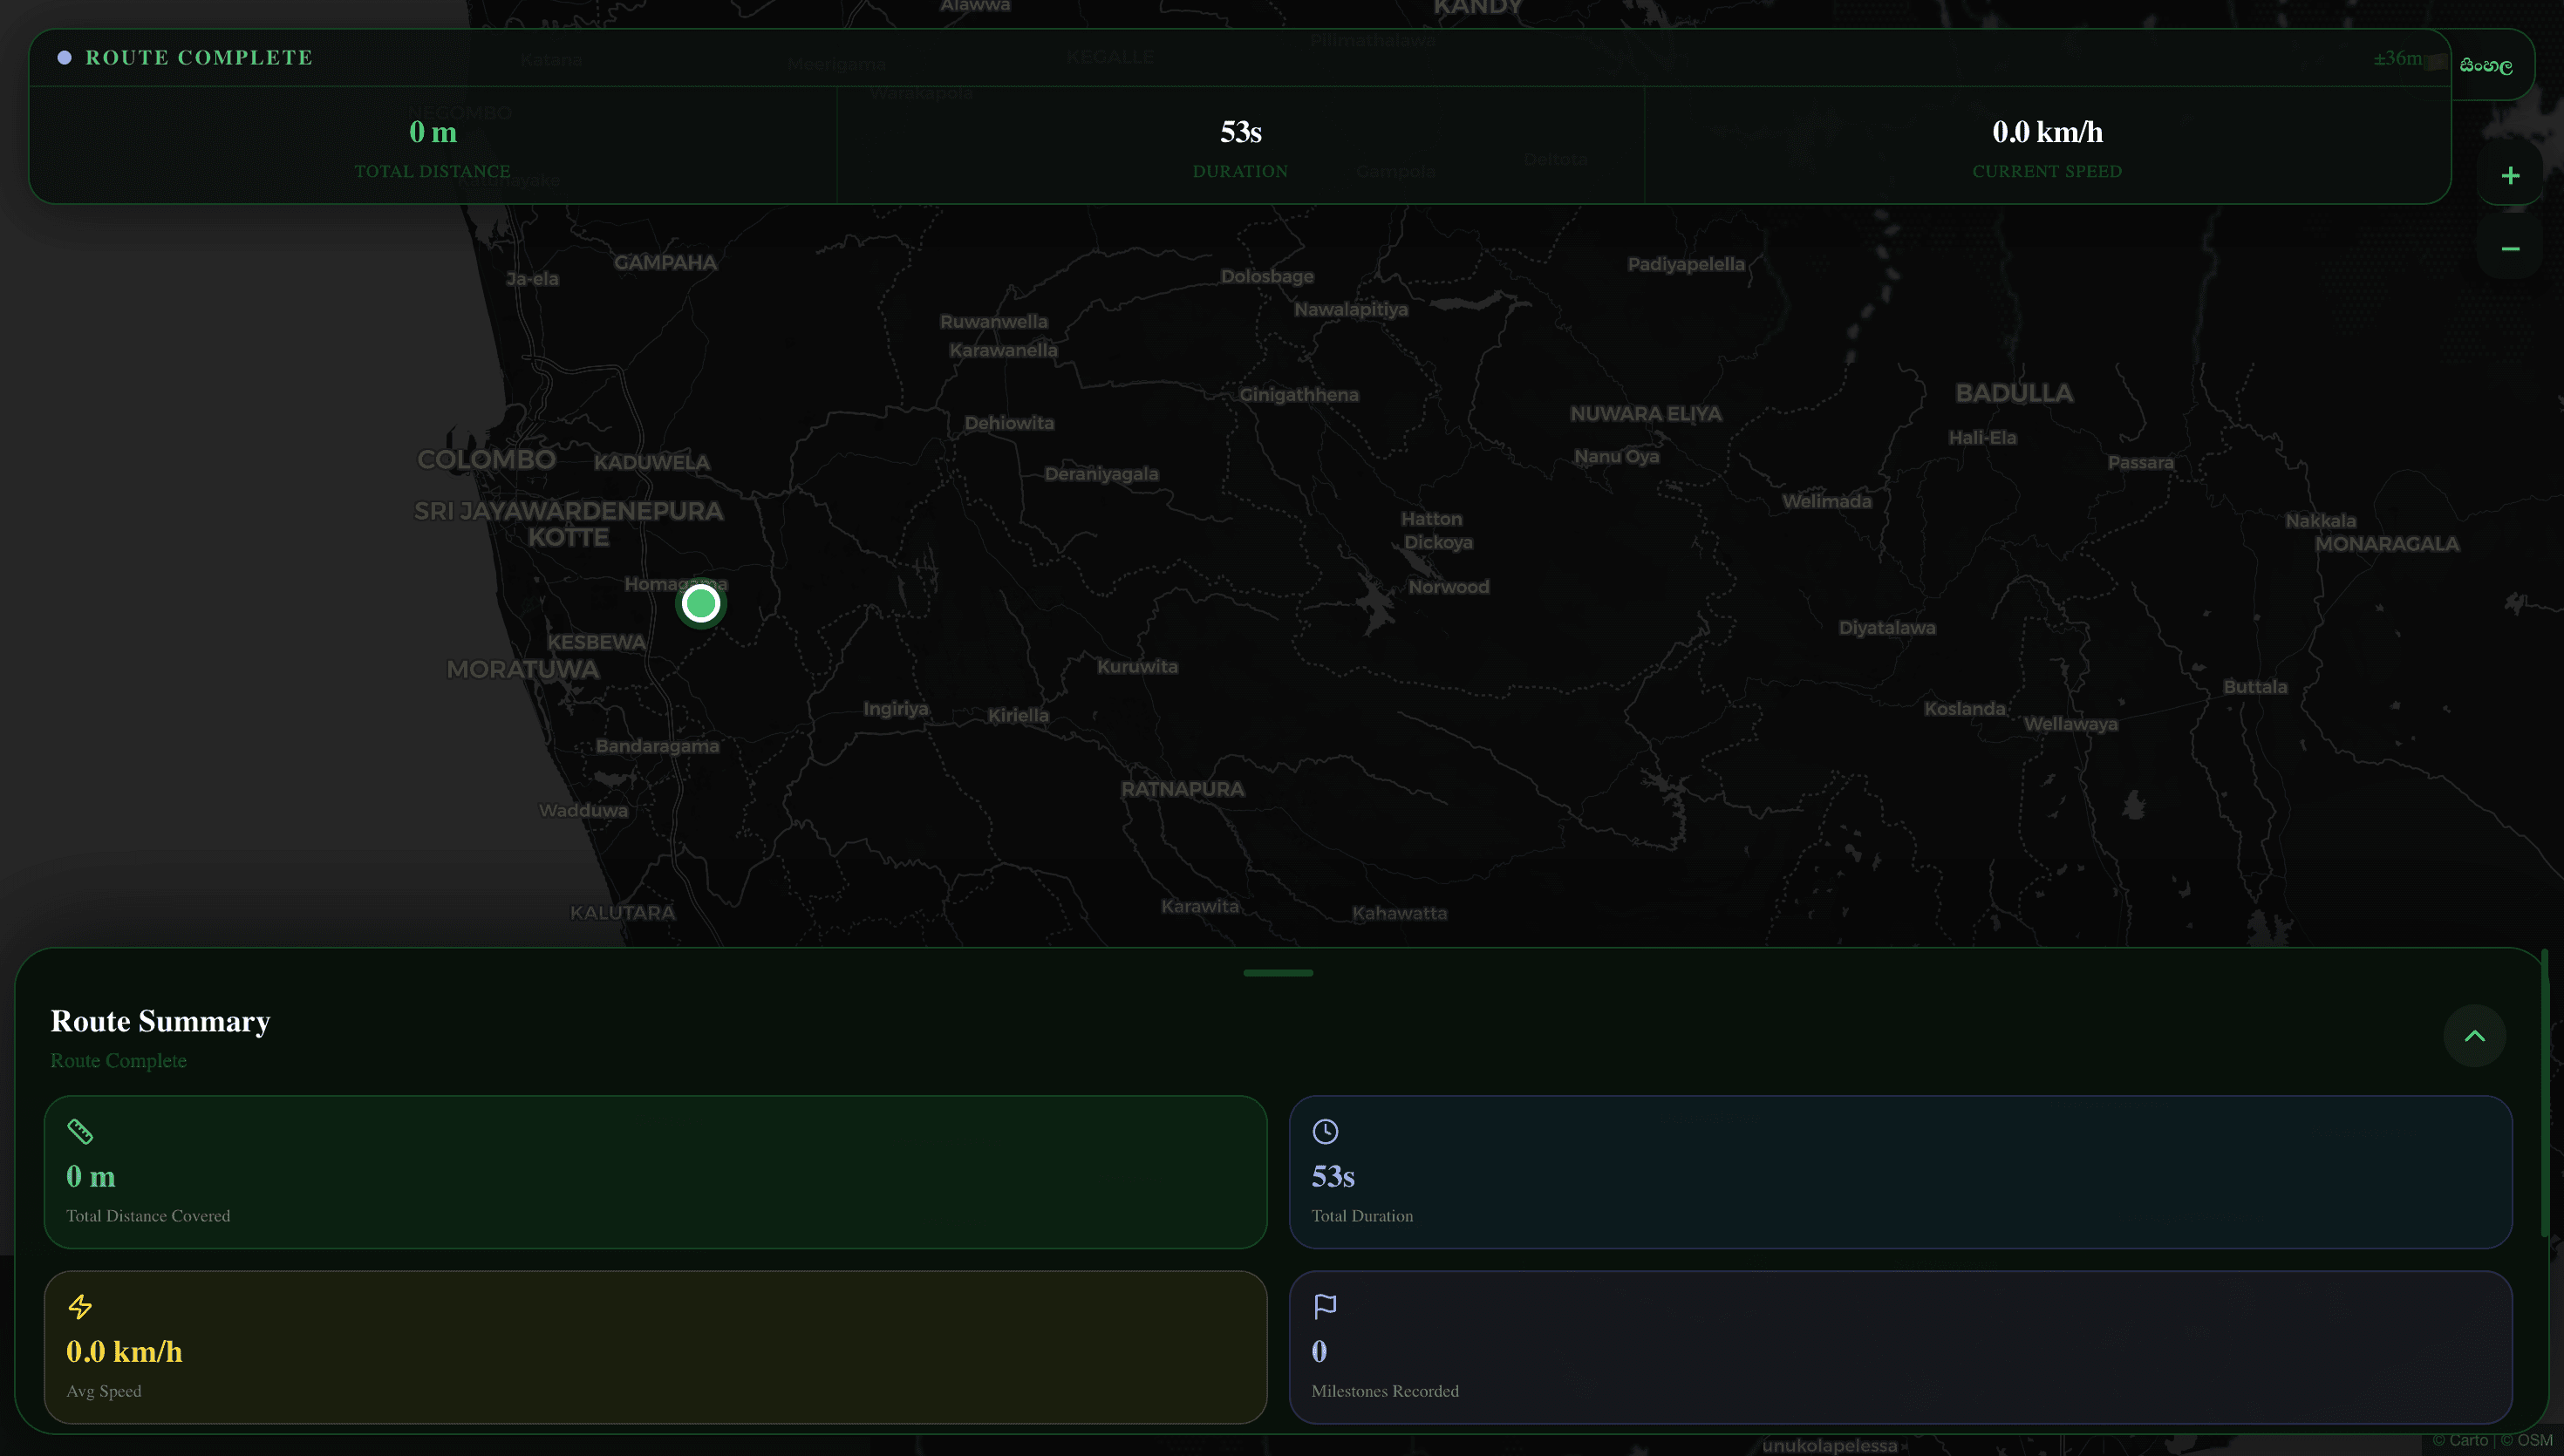Click the lightning bolt Avg Speed icon
Image resolution: width=2564 pixels, height=1456 pixels.
(80, 1307)
